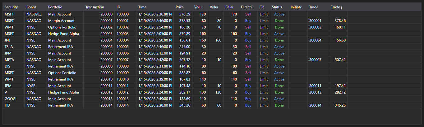This screenshot has width=424, height=127.
Task: Click the price cell 245.00
Action: 183,47
